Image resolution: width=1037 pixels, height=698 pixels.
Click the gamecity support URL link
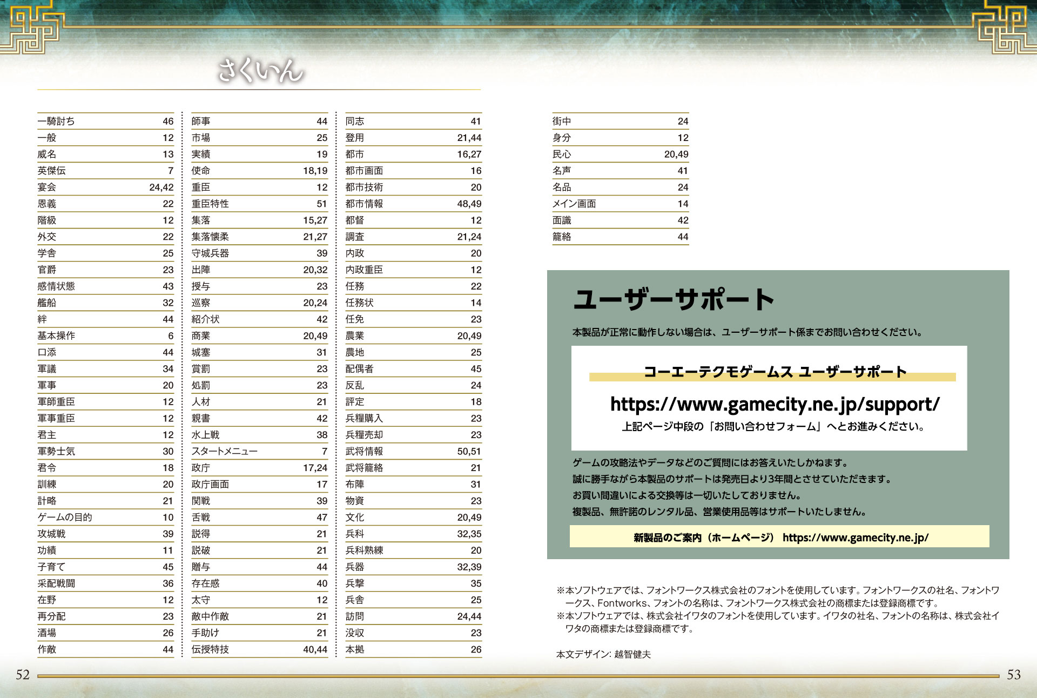pyautogui.click(x=775, y=404)
